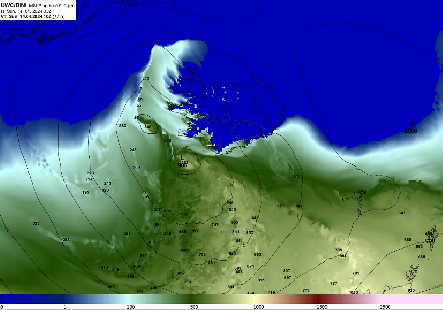
Task: Click the 925 height value
Action: click(411, 290)
